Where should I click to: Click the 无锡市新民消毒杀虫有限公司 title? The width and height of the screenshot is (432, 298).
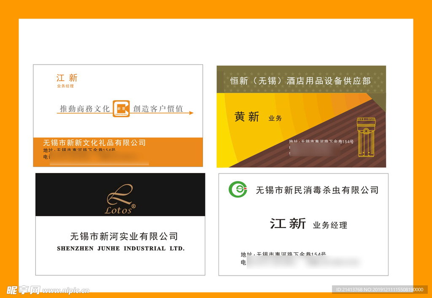pyautogui.click(x=317, y=190)
